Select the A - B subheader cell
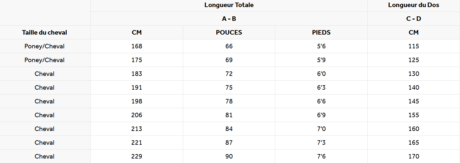460x163 pixels. click(x=229, y=19)
